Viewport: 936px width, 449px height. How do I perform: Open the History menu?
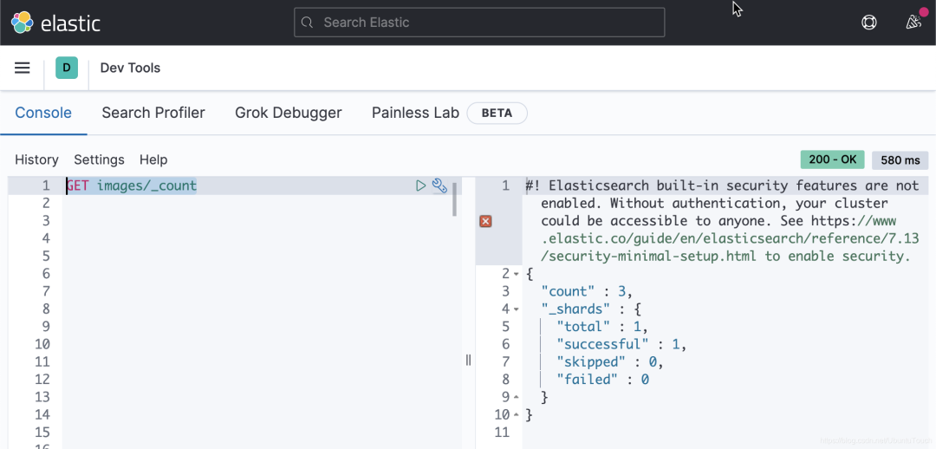click(37, 159)
